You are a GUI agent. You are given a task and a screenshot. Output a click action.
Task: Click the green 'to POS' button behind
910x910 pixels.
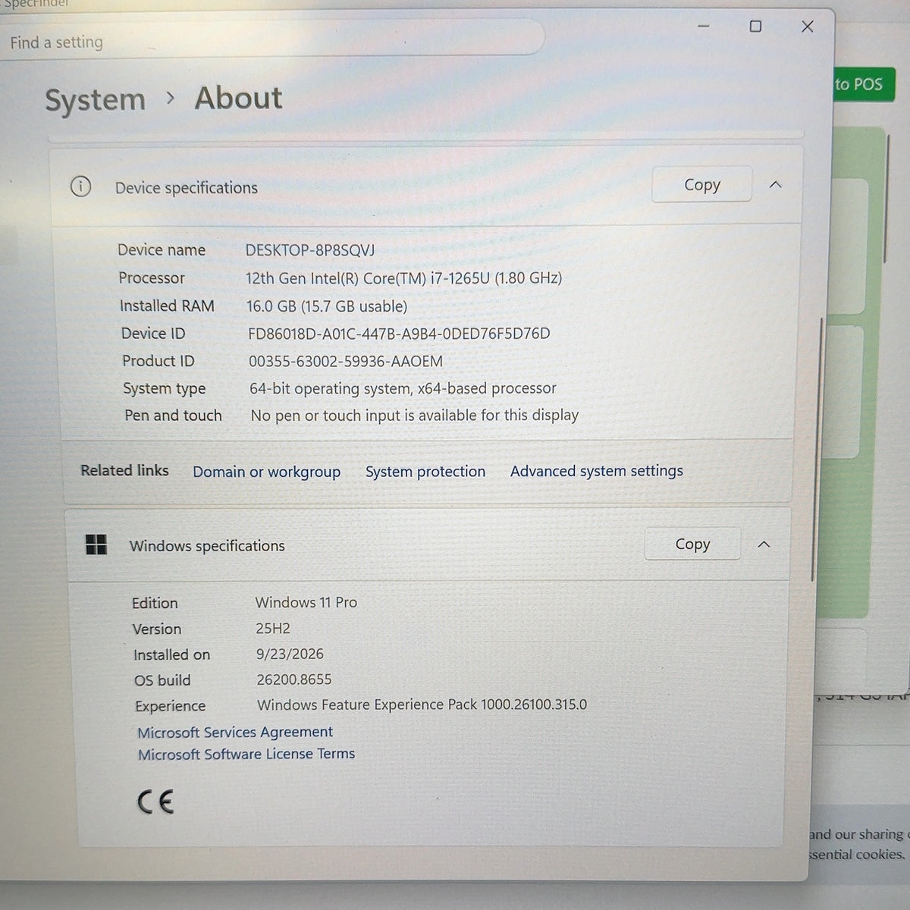pos(864,85)
